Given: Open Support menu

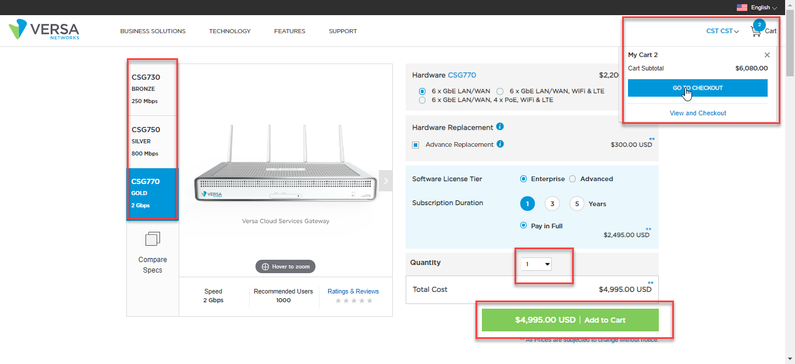Looking at the screenshot, I should pos(343,31).
